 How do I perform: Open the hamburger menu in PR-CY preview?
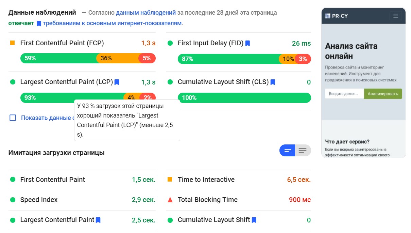(x=395, y=16)
